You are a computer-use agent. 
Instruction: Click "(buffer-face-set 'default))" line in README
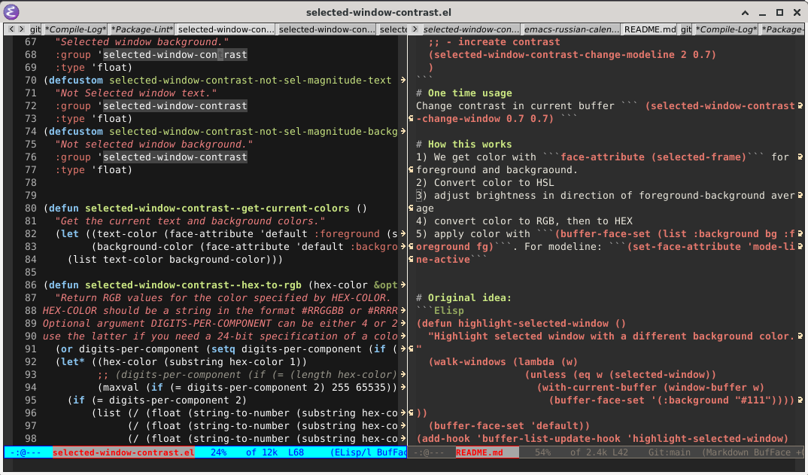tap(509, 425)
